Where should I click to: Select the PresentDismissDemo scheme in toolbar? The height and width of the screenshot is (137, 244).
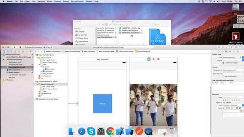coord(33,47)
